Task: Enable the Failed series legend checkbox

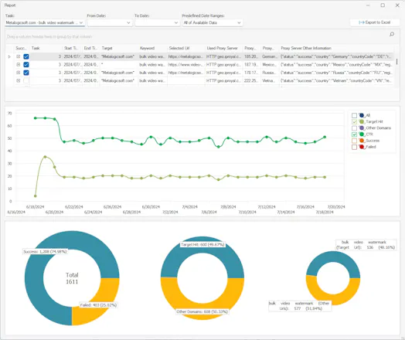Action: pos(354,147)
